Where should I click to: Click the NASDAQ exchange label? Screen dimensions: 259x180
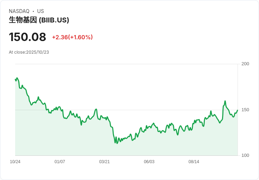pyautogui.click(x=19, y=11)
